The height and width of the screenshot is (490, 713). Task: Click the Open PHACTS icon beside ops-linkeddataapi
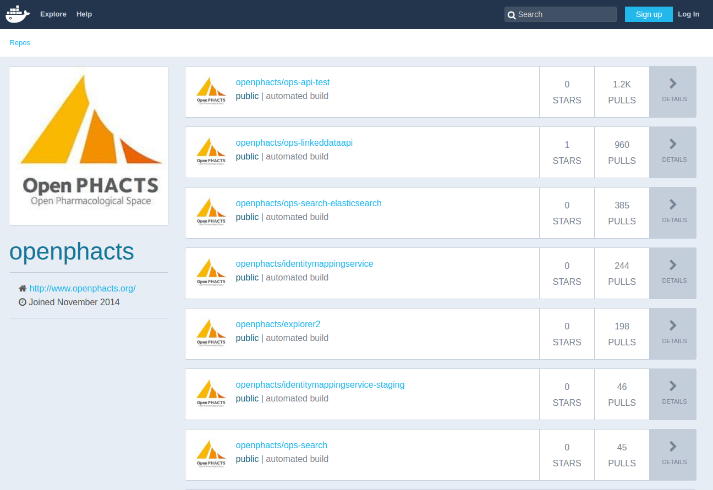coord(211,151)
